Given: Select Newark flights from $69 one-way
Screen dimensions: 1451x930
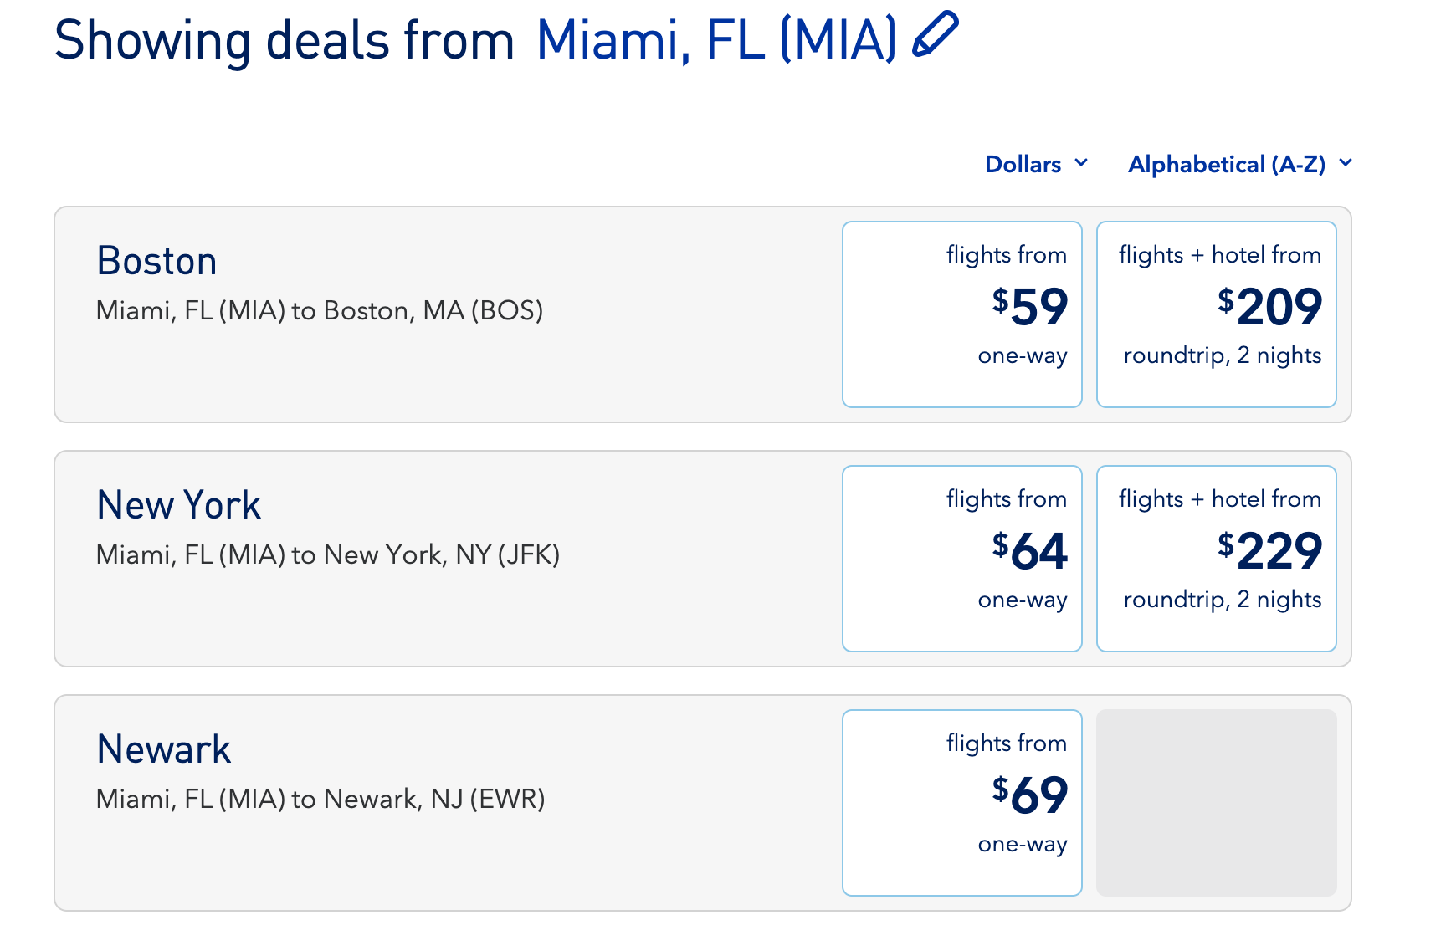Looking at the screenshot, I should (962, 803).
